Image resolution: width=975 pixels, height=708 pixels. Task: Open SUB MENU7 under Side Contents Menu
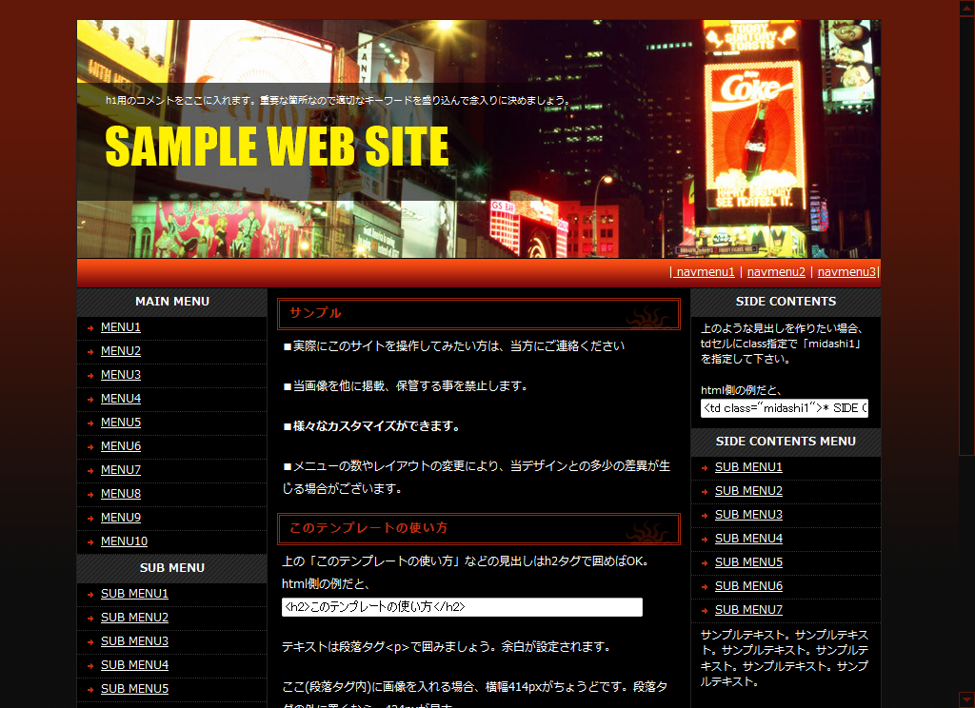748,610
